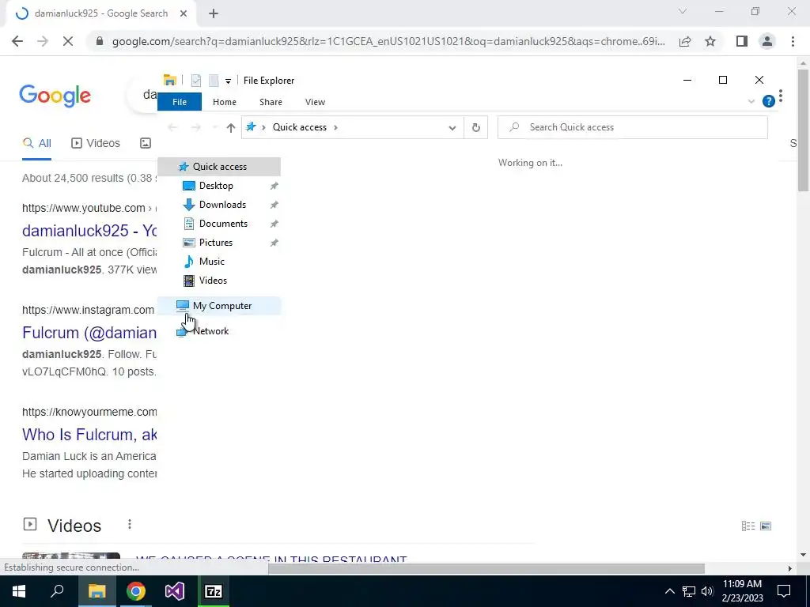Open damianluck925 YouTube result link
The image size is (810, 607).
tap(89, 231)
